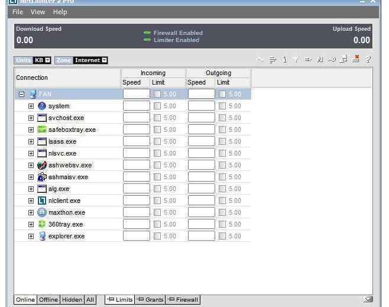Show Hidden connections filter
Viewport: 389px width, 307px height.
72,299
